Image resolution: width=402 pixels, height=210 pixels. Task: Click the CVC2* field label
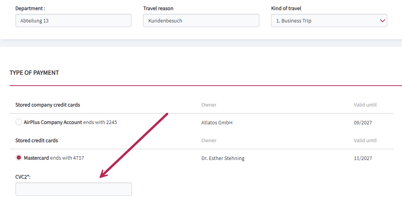[x=23, y=177]
